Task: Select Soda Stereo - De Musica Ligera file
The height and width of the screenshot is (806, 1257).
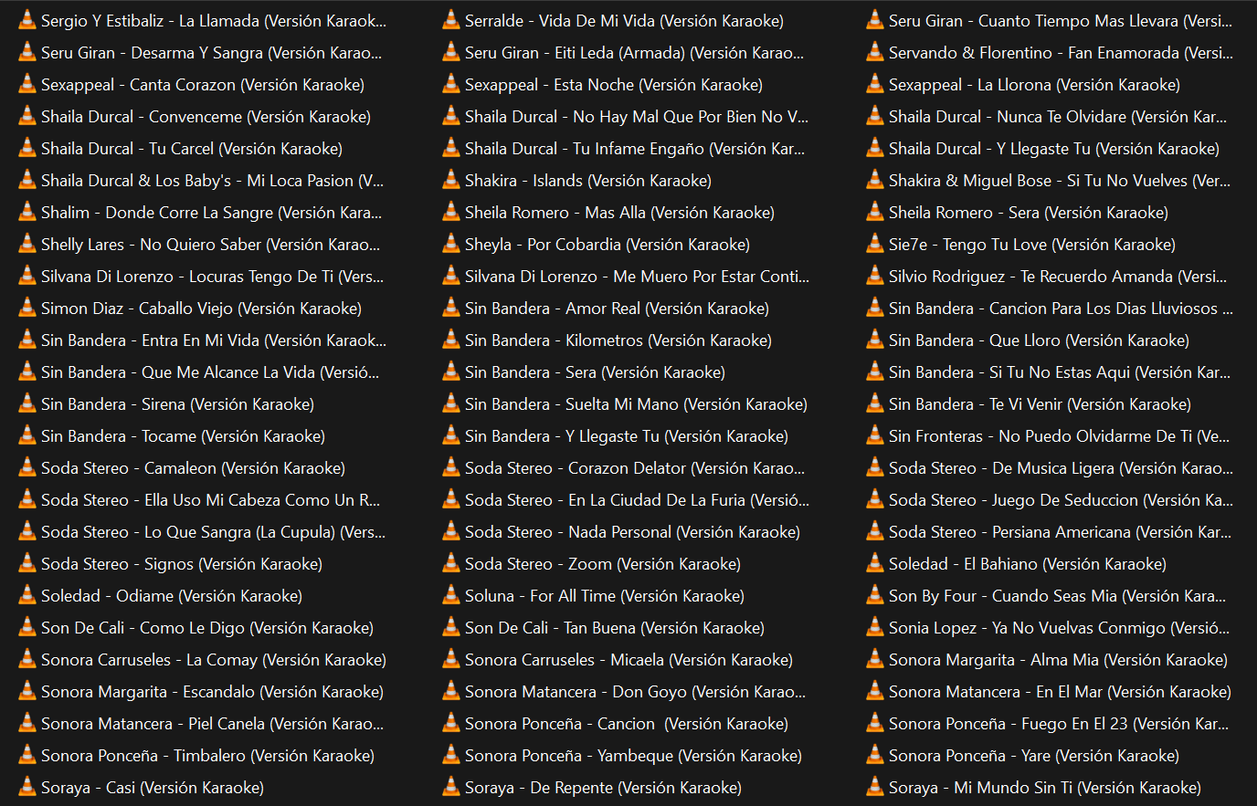Action: pyautogui.click(x=1060, y=468)
